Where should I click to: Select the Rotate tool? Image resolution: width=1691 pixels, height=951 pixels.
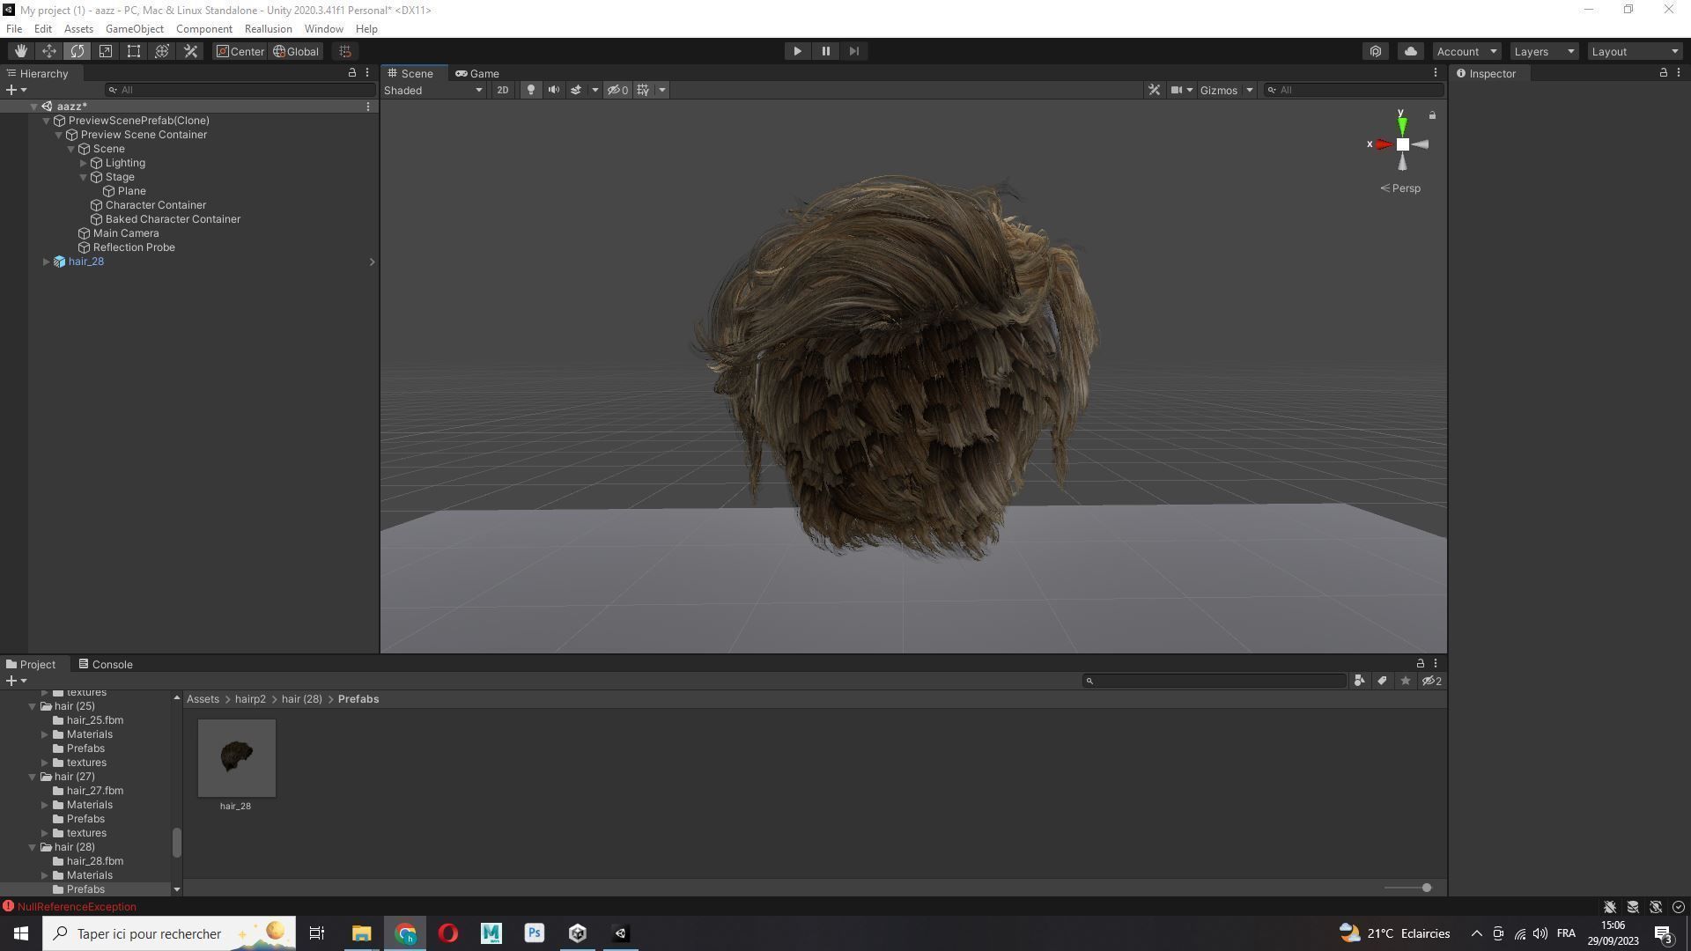coord(77,51)
